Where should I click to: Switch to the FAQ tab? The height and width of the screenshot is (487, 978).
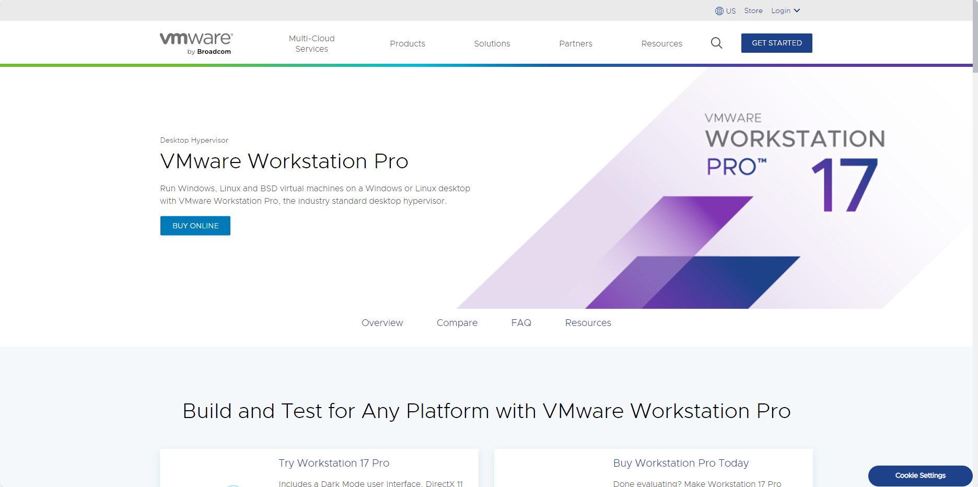point(521,323)
